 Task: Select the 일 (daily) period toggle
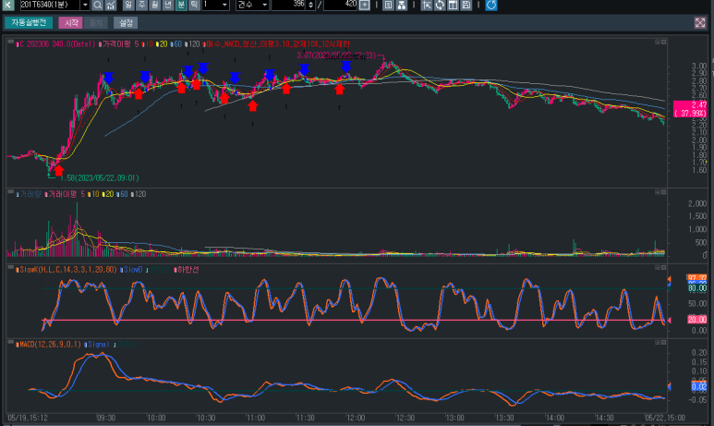128,6
